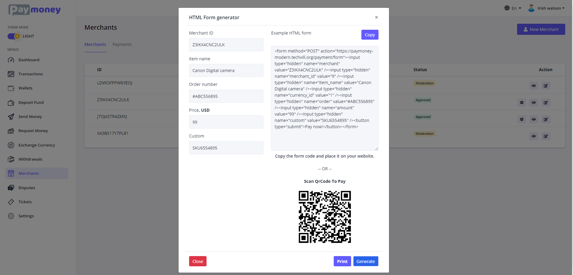Open the Dashboard from the sidebar
The height and width of the screenshot is (275, 573).
(x=28, y=60)
